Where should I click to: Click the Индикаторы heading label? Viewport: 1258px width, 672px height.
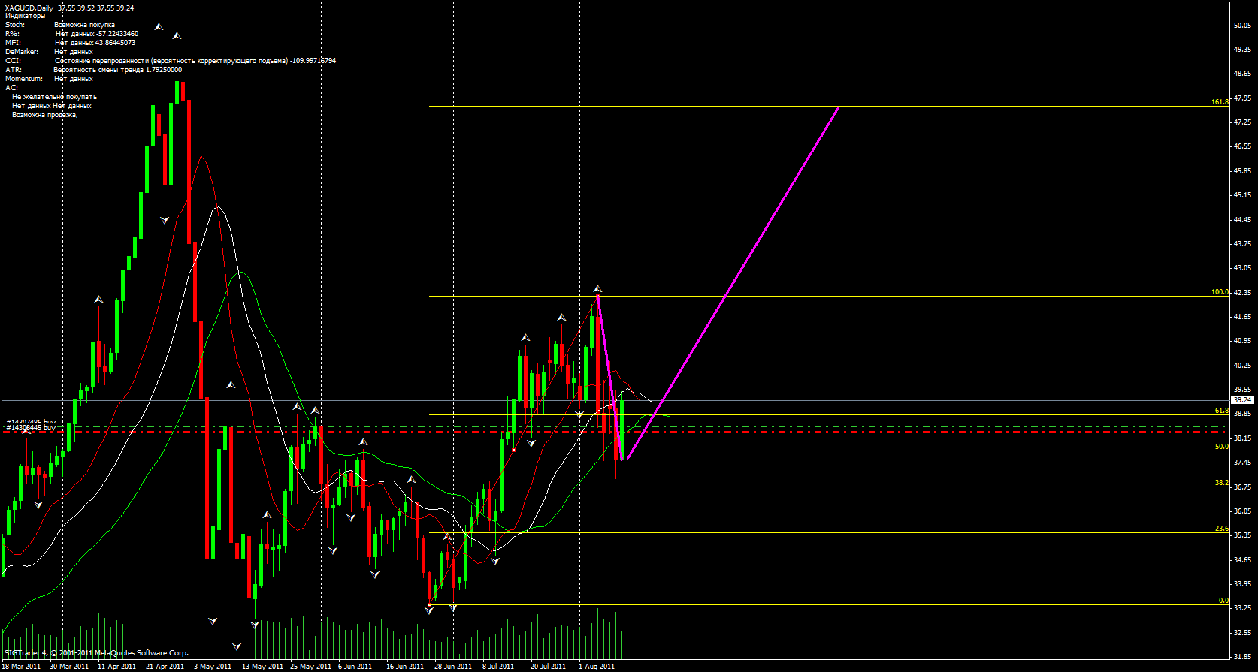[25, 16]
